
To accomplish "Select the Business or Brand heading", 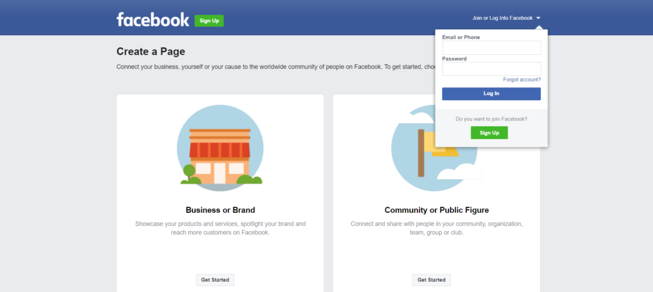I will (220, 210).
